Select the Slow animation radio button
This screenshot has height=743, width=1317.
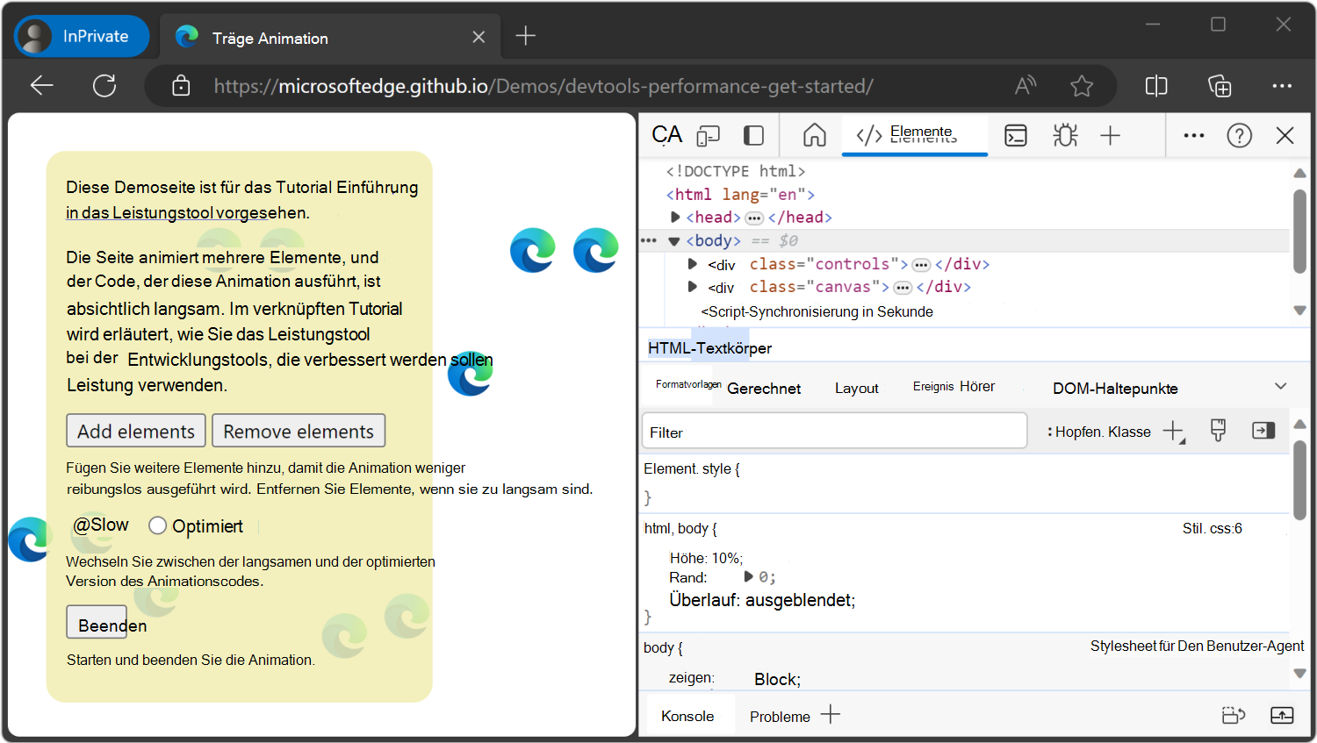tap(83, 525)
